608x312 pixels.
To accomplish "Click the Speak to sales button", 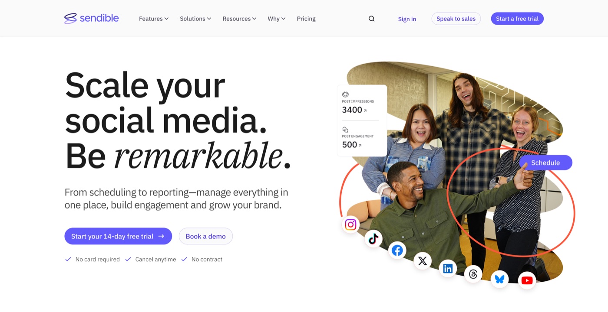I will (456, 19).
